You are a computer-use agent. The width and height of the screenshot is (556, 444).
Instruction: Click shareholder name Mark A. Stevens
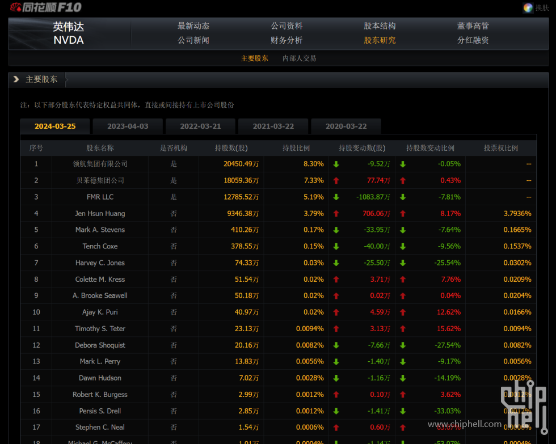(100, 230)
